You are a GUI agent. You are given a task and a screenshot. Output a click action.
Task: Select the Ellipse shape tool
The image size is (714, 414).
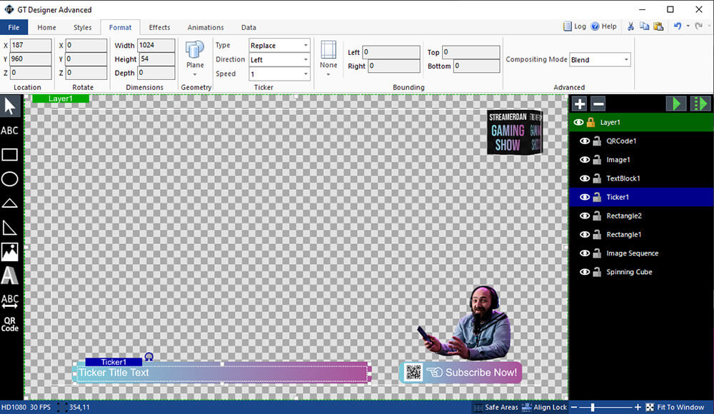coord(10,178)
